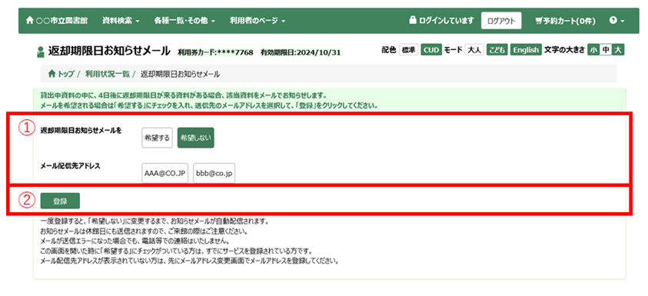
Task: Set text size to 大
Action: click(618, 50)
